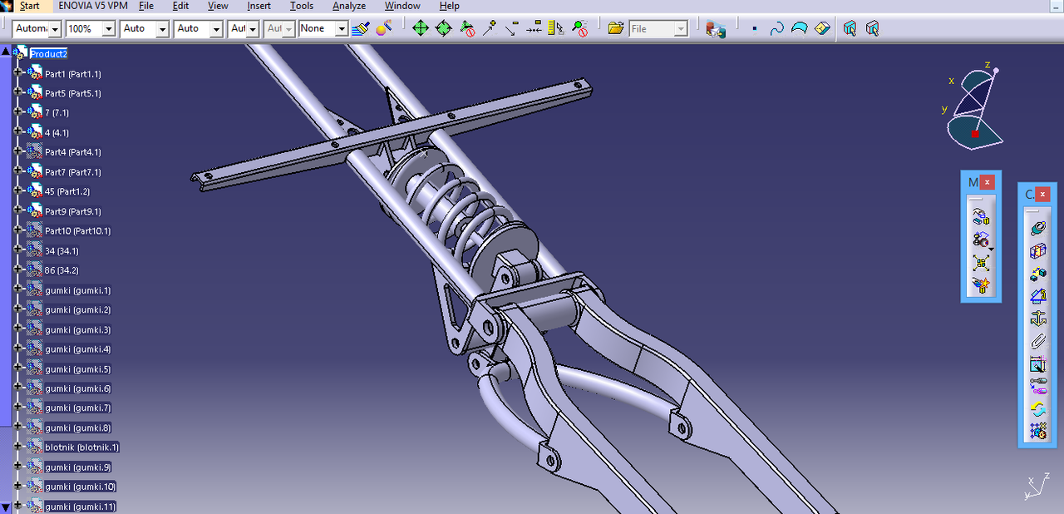
Task: Click the Explode tool icon
Action: [x=981, y=263]
